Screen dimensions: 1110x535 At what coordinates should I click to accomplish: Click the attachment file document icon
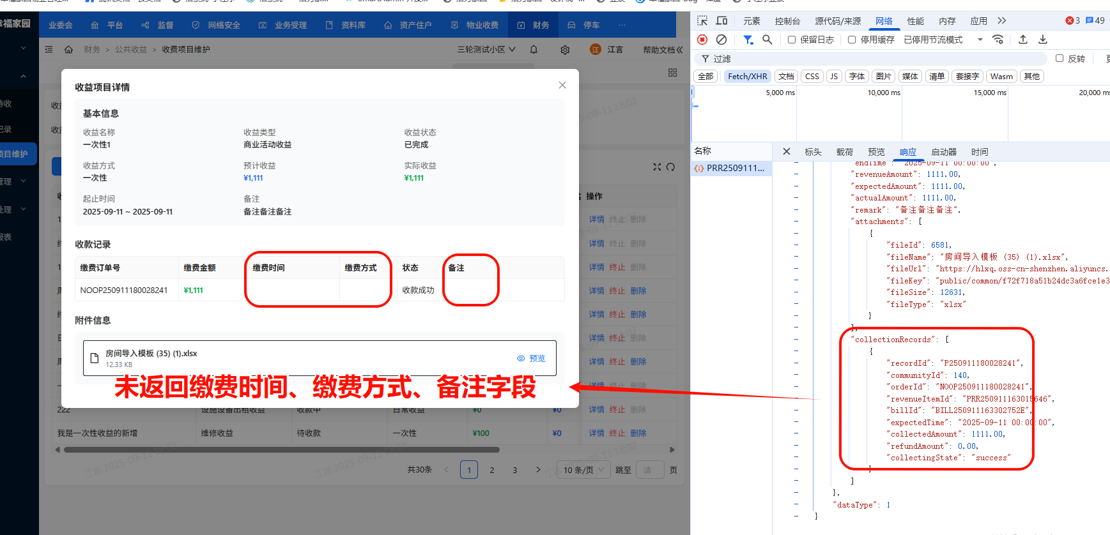click(x=95, y=358)
